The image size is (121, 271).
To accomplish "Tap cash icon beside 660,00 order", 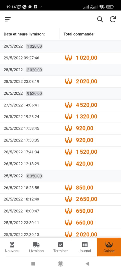I will (x=68, y=223).
